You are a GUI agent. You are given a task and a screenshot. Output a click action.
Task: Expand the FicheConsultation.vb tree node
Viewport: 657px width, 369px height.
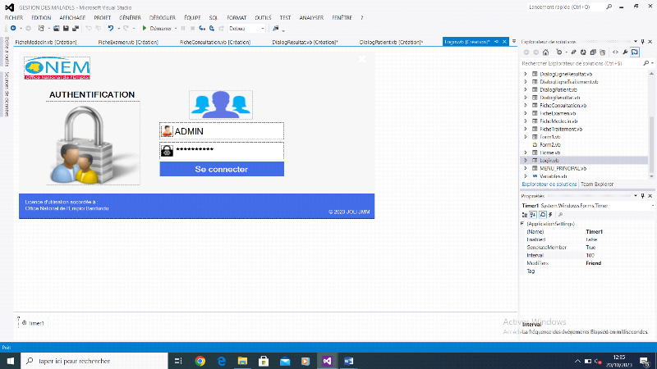(x=526, y=105)
